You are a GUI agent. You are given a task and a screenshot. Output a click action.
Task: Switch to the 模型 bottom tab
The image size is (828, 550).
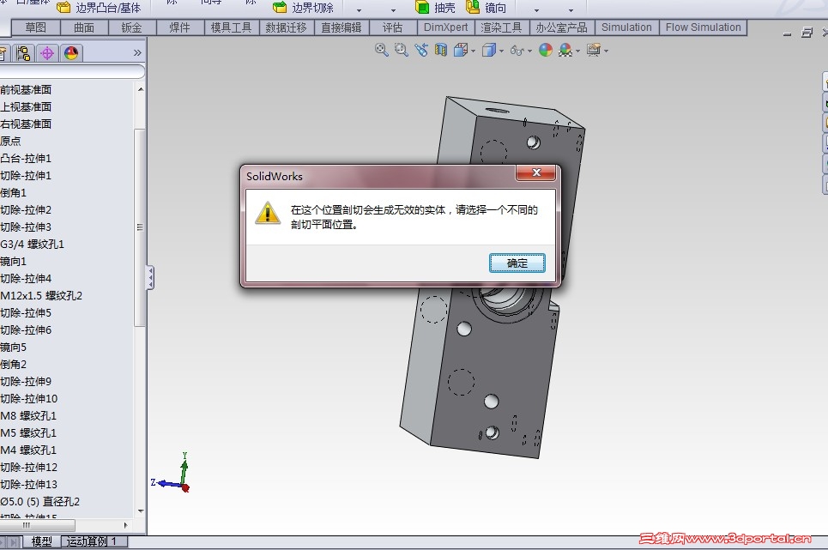tap(42, 541)
